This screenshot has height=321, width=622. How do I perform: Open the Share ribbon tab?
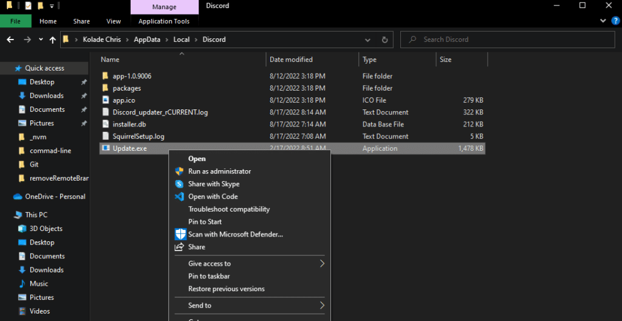[x=81, y=21]
